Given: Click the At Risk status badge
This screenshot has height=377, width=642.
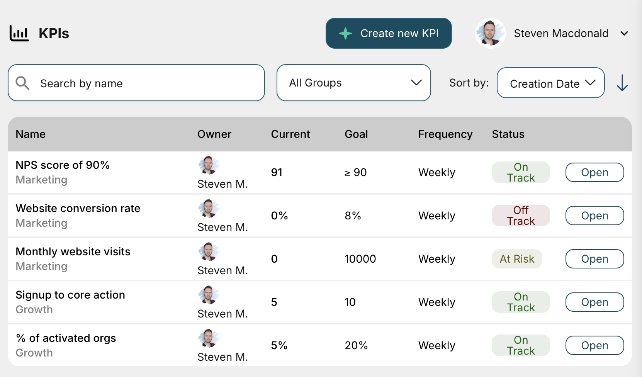Looking at the screenshot, I should click(x=516, y=259).
